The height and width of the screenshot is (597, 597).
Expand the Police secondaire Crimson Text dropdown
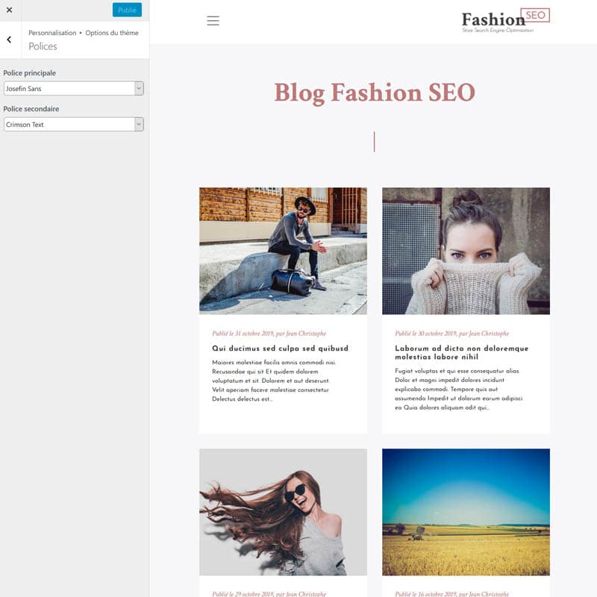[x=73, y=125]
